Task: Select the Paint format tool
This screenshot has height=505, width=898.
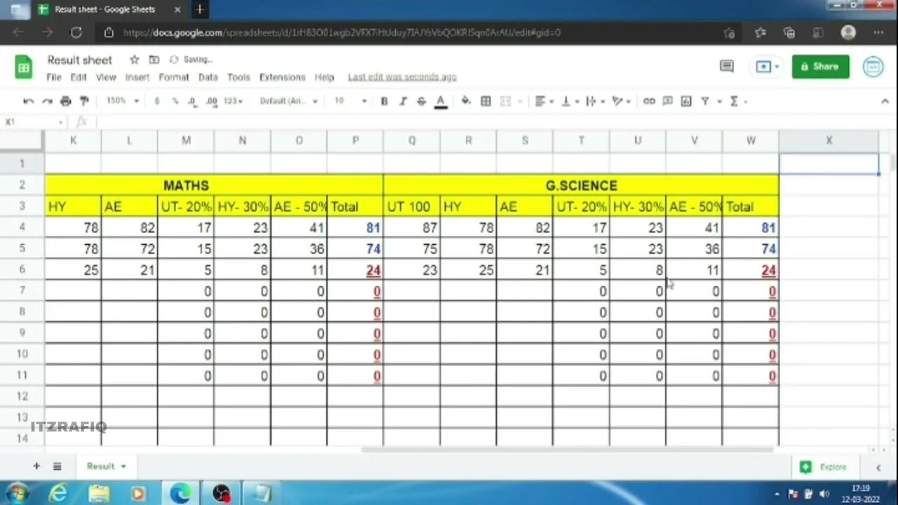Action: click(x=83, y=100)
